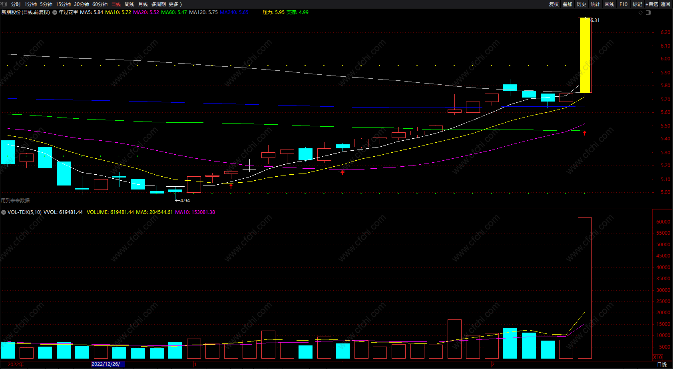Switch to 月线 monthly chart
673x369 pixels.
(143, 4)
